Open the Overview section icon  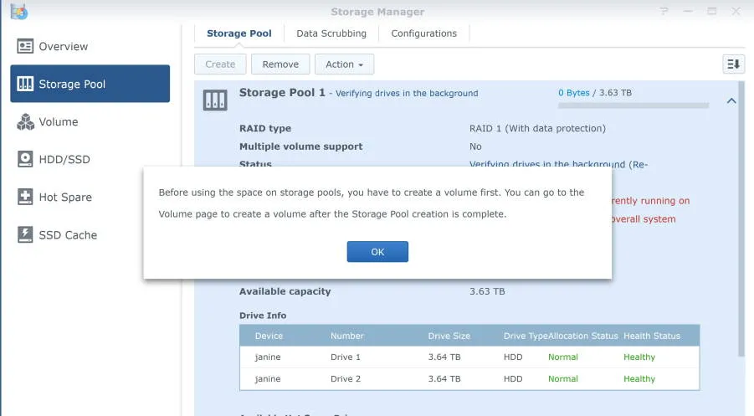coord(25,46)
